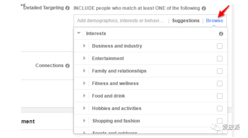
Task: Expand the Entertainment category
Action: (84, 58)
